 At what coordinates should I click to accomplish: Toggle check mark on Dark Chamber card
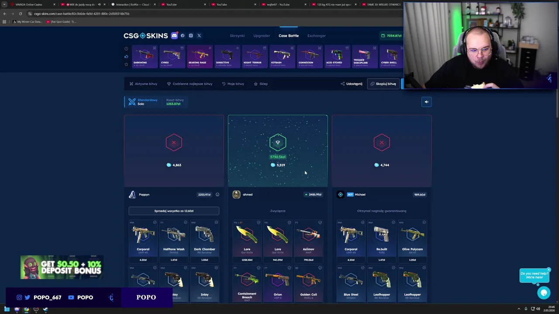216,222
